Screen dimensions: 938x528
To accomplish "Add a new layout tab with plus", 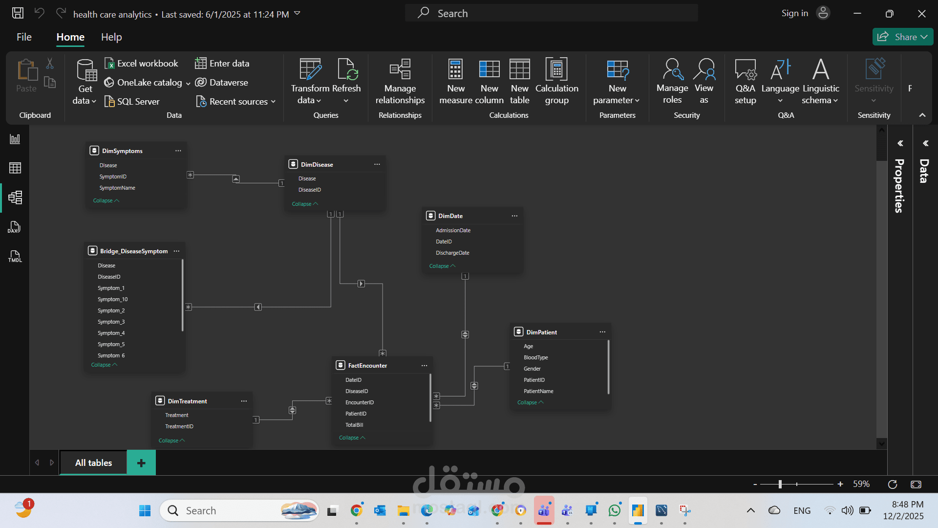I will tap(141, 462).
